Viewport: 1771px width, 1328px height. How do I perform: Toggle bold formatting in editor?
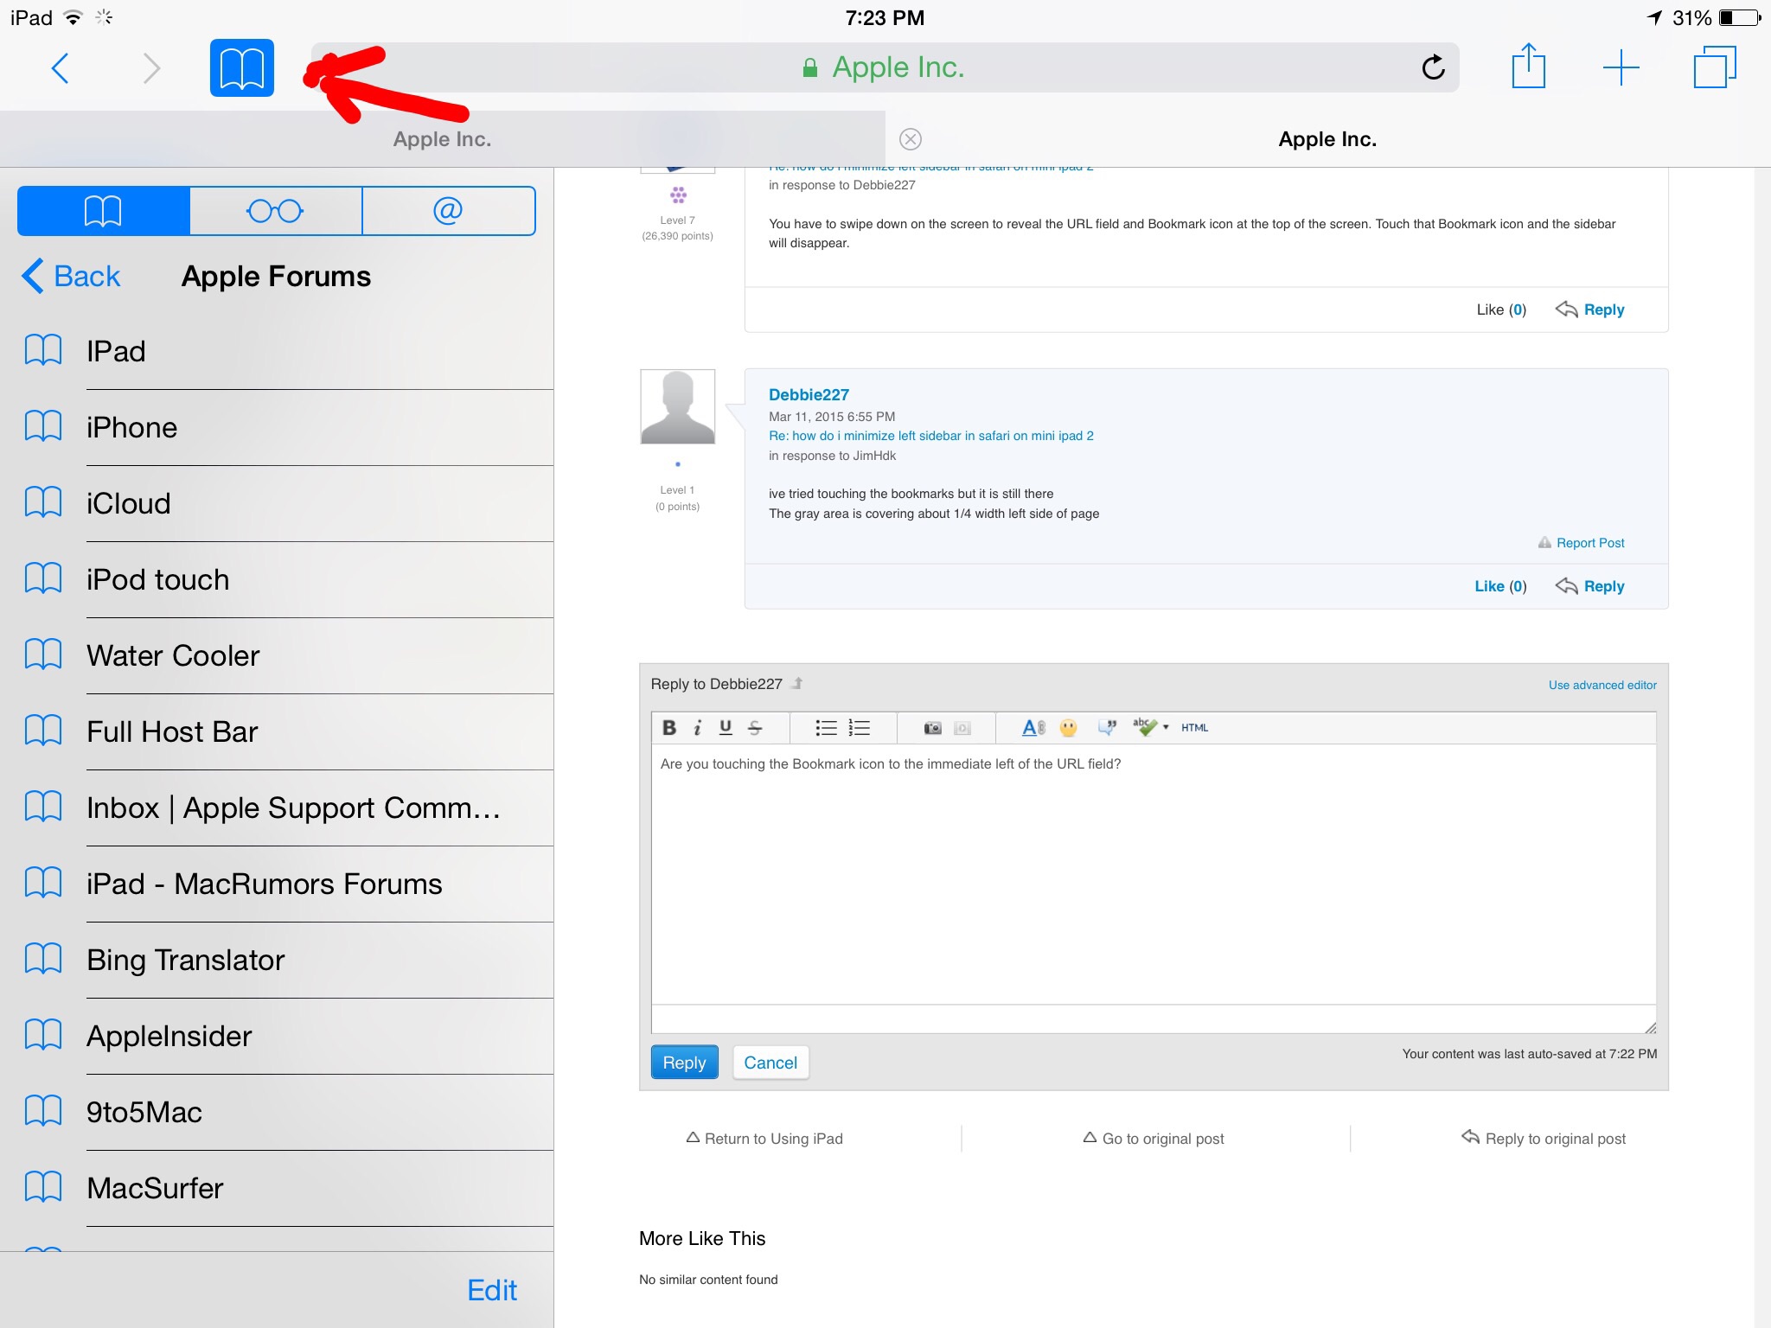point(668,728)
